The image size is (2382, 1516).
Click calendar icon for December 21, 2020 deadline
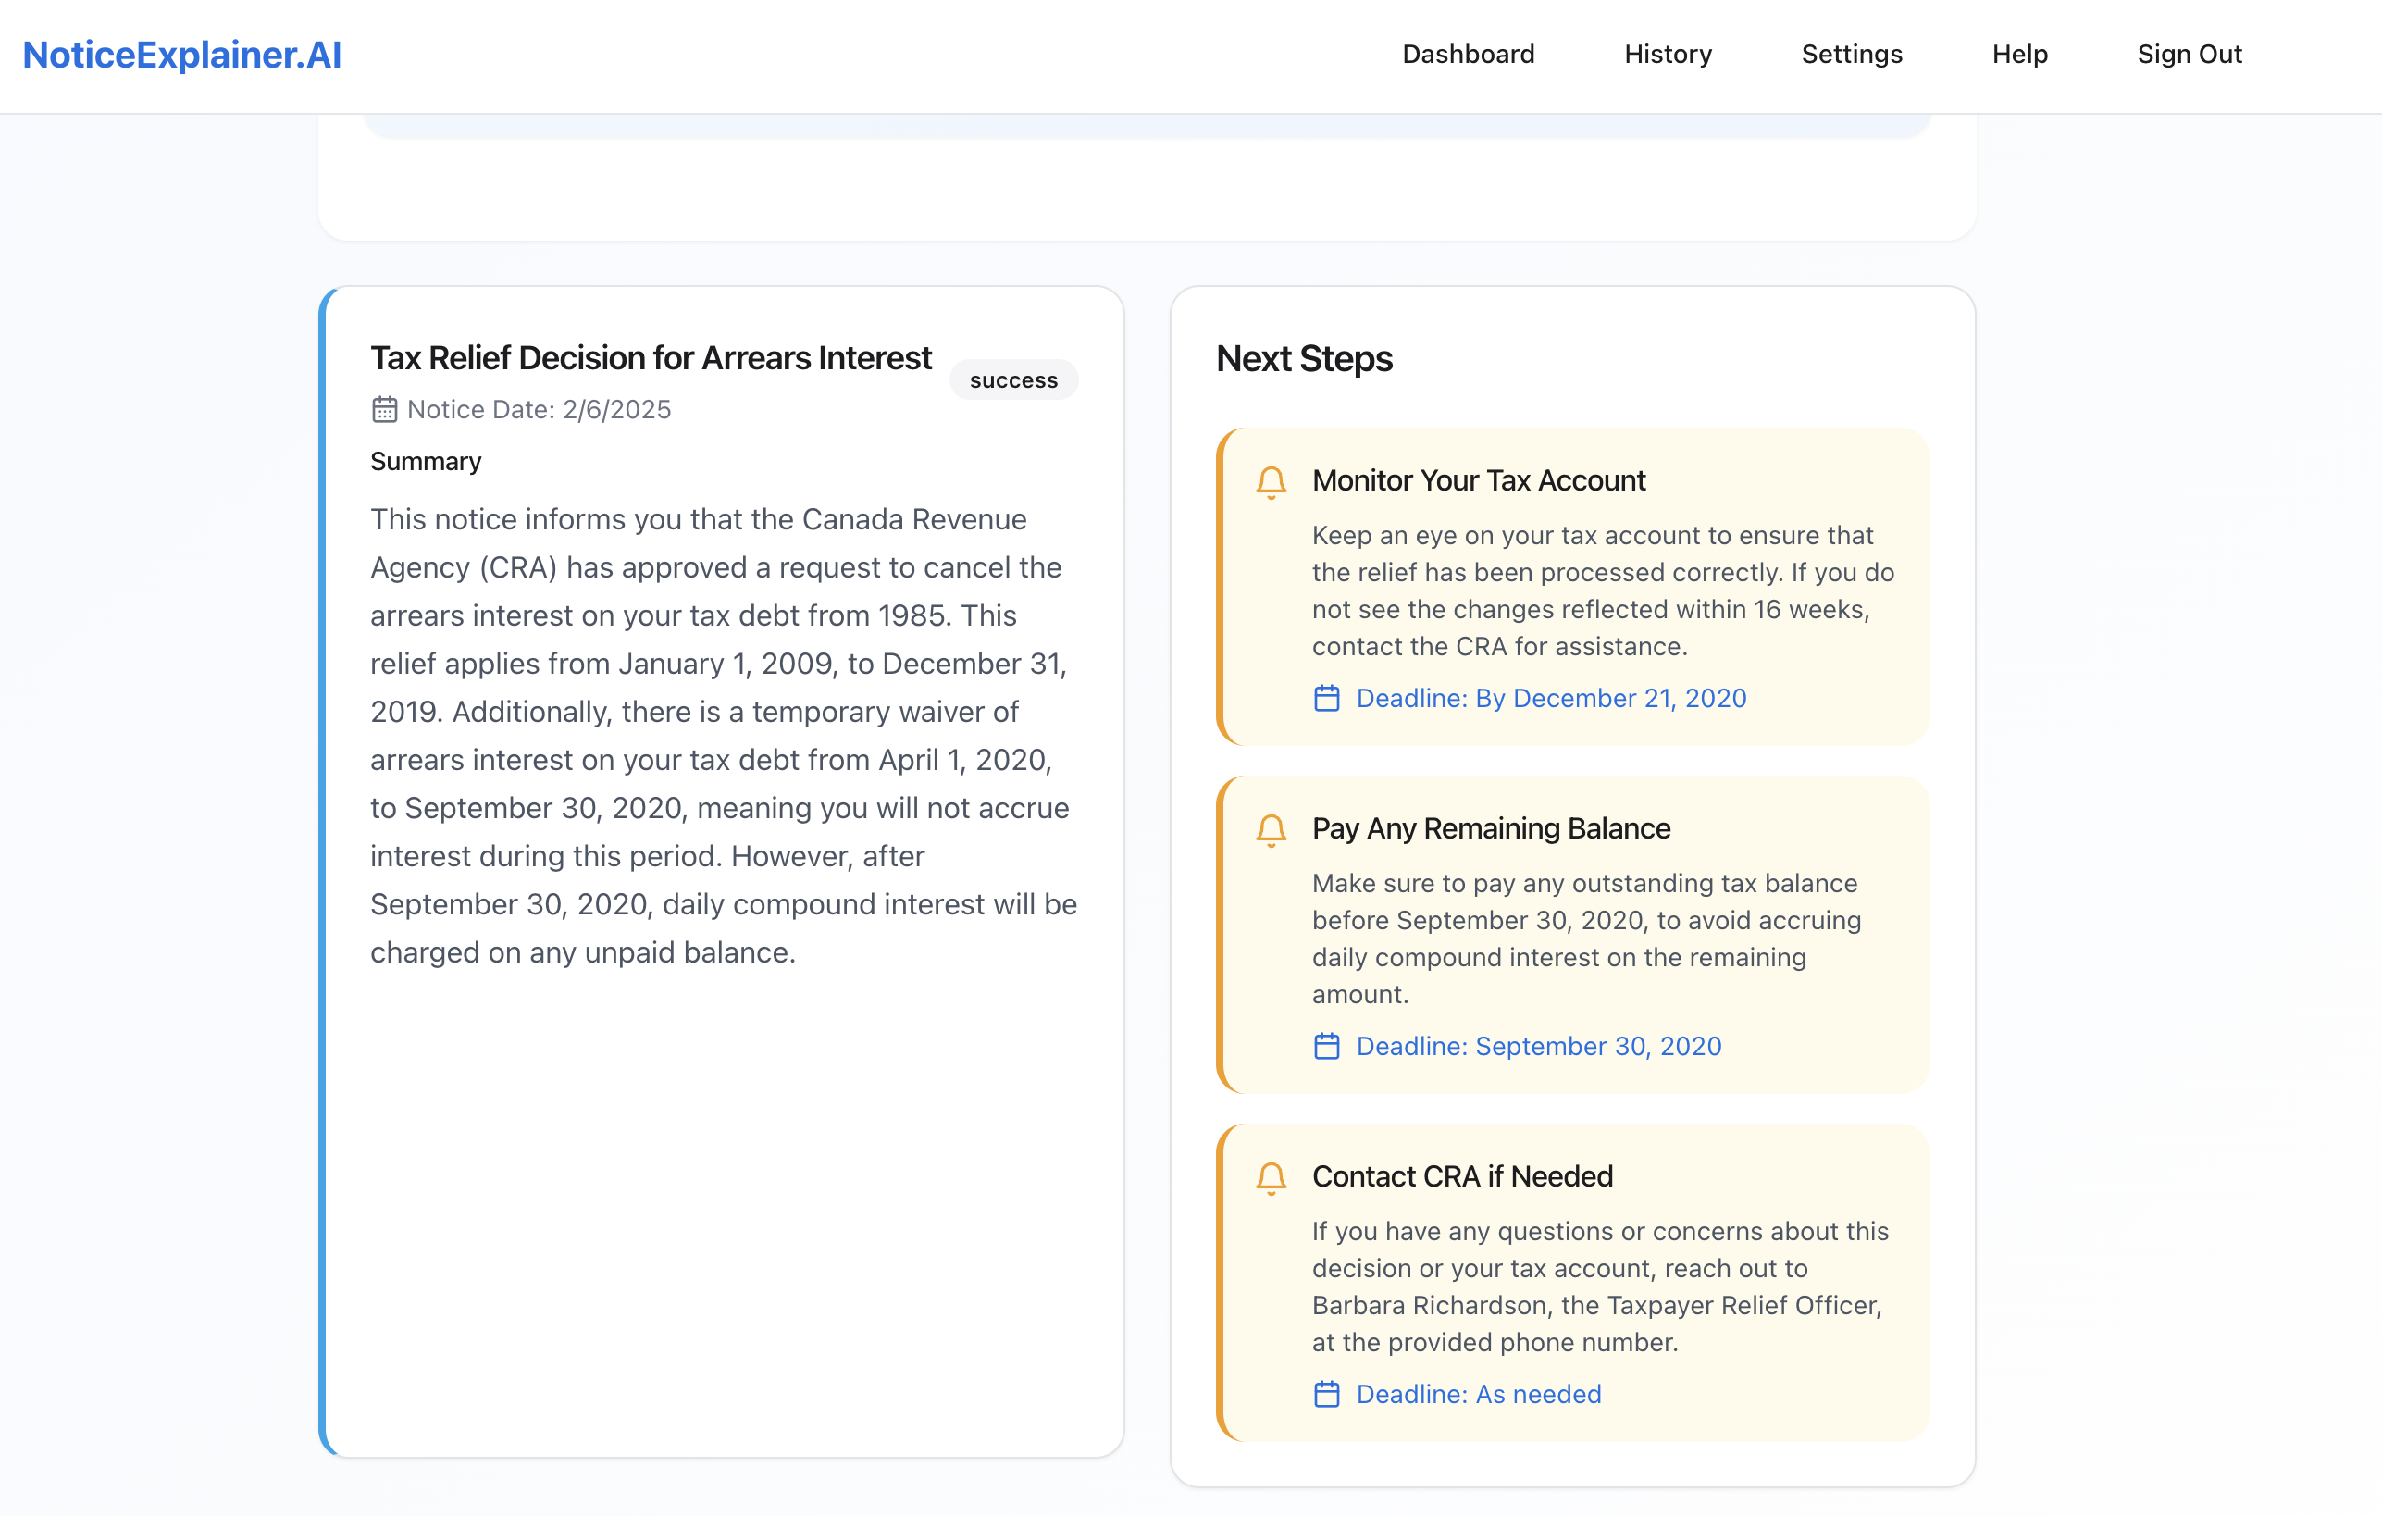coord(1326,699)
